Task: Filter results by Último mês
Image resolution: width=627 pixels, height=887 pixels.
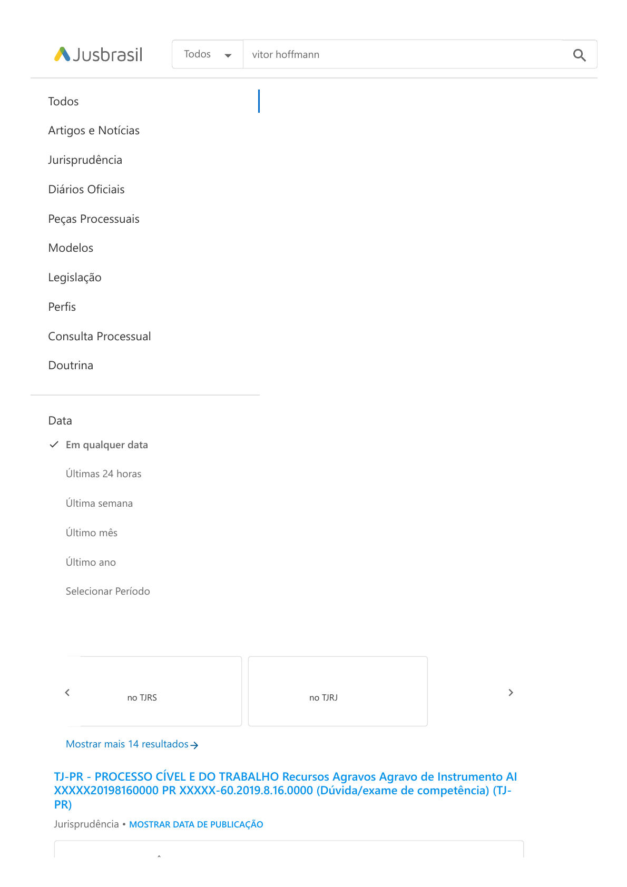Action: (x=92, y=533)
